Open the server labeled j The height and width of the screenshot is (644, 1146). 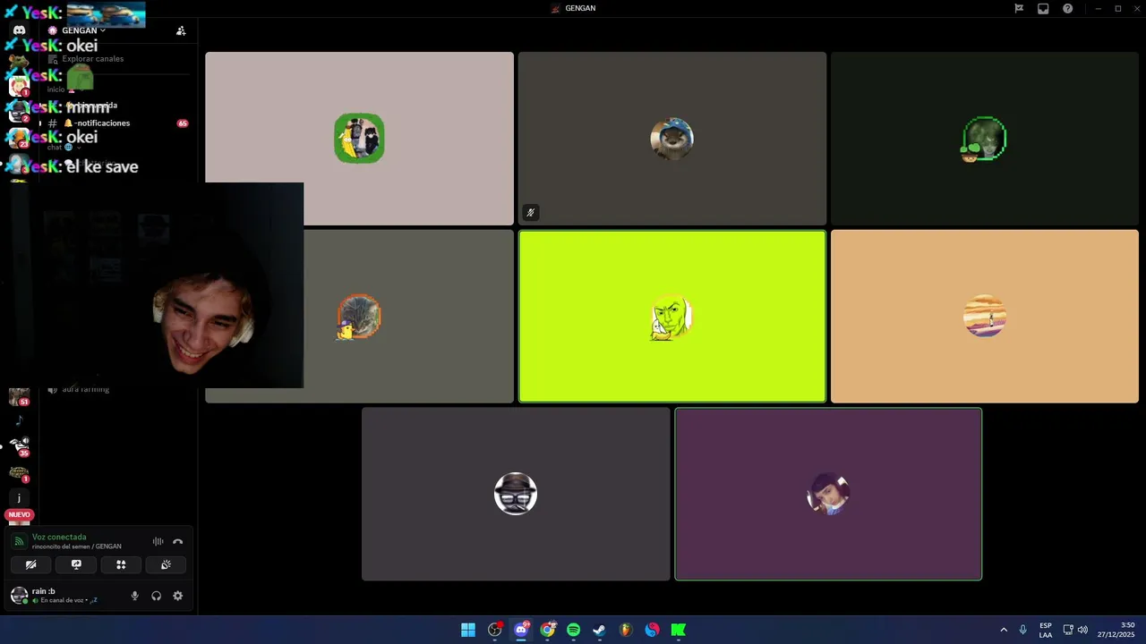pos(19,498)
